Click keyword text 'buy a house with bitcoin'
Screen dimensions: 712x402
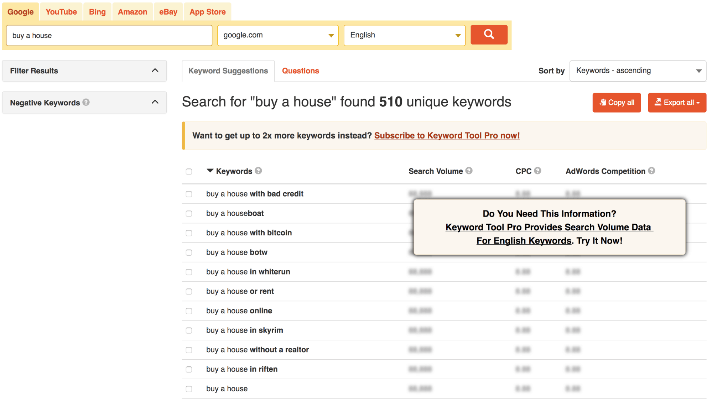coord(249,233)
